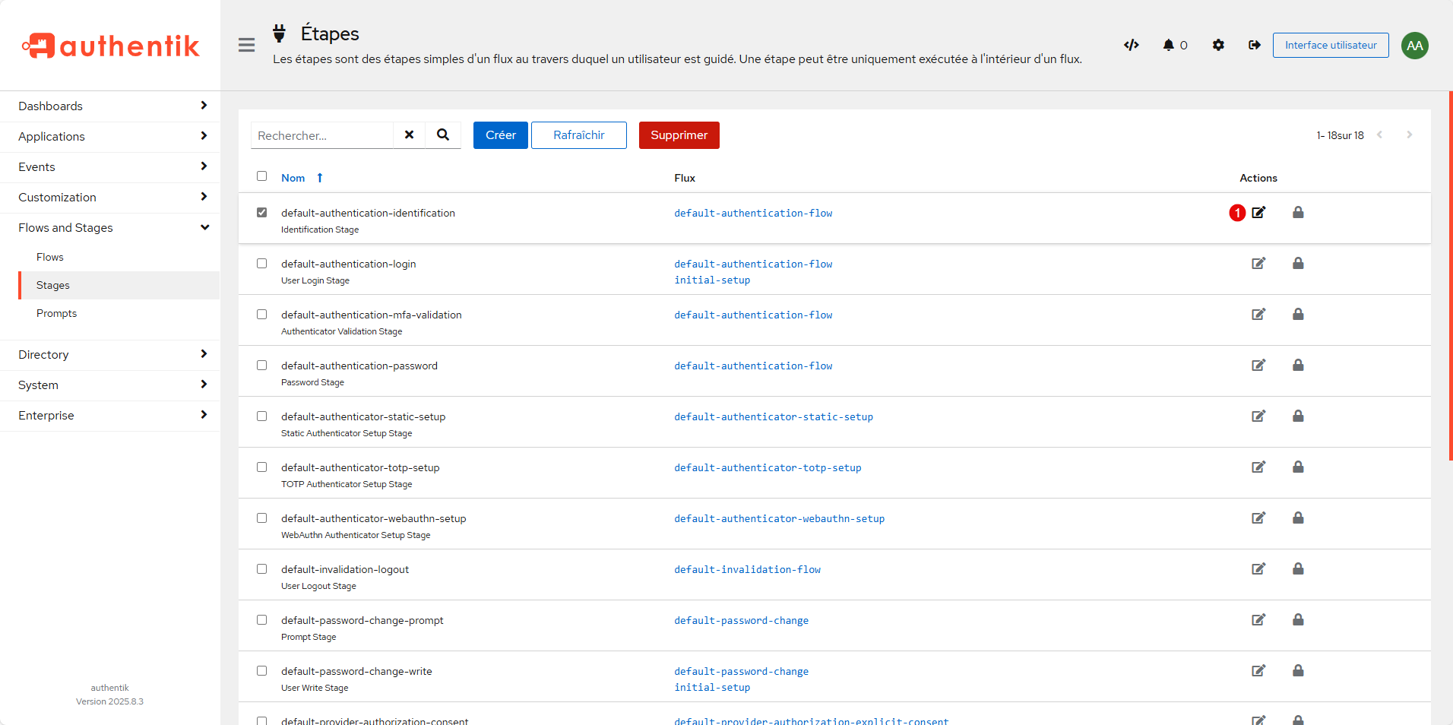Select the default-invalidation-logout checkbox

point(262,569)
